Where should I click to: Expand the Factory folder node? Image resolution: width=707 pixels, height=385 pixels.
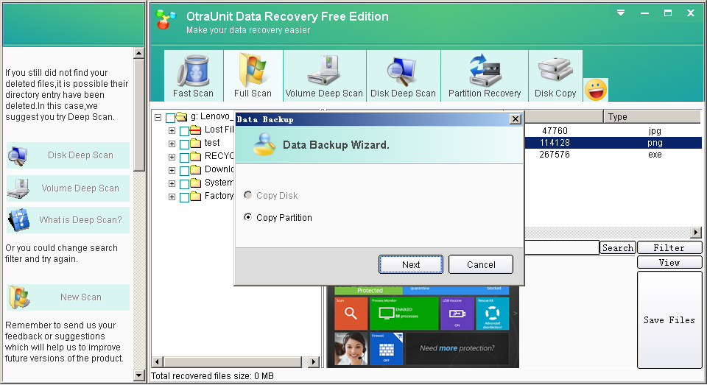pyautogui.click(x=172, y=197)
